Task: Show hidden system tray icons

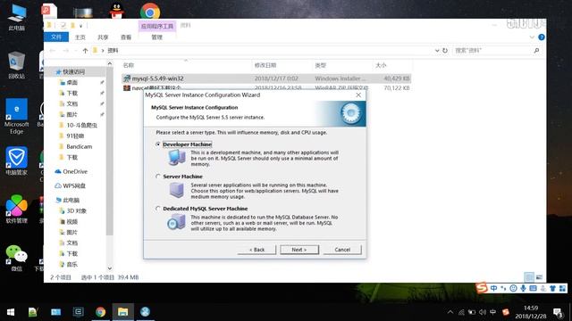Action: click(x=450, y=312)
